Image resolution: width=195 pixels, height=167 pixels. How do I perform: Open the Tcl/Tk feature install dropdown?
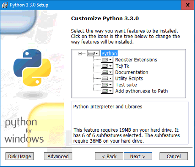107,66
